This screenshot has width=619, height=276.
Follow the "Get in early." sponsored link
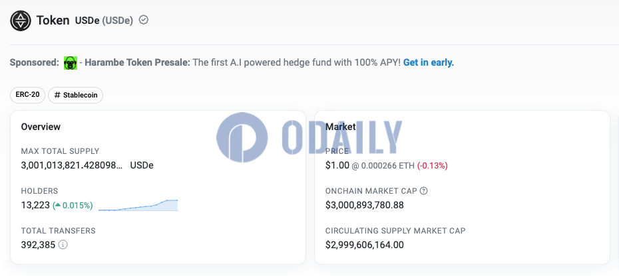tap(429, 62)
